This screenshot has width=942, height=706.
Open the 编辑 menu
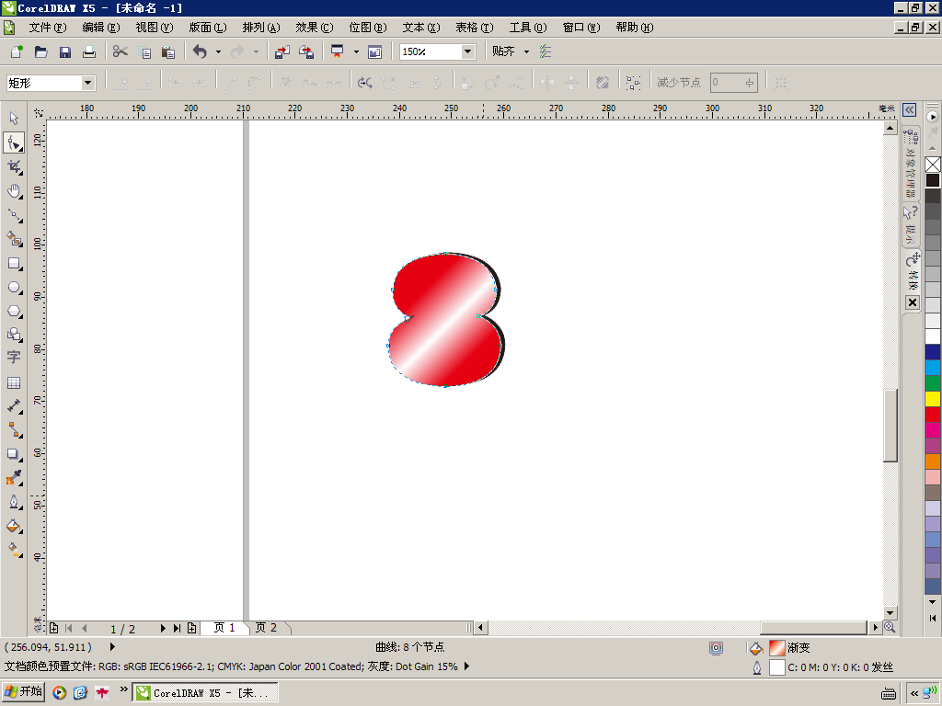101,28
